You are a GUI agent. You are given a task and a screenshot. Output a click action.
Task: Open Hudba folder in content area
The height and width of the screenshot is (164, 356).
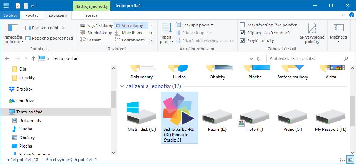[x=179, y=73]
